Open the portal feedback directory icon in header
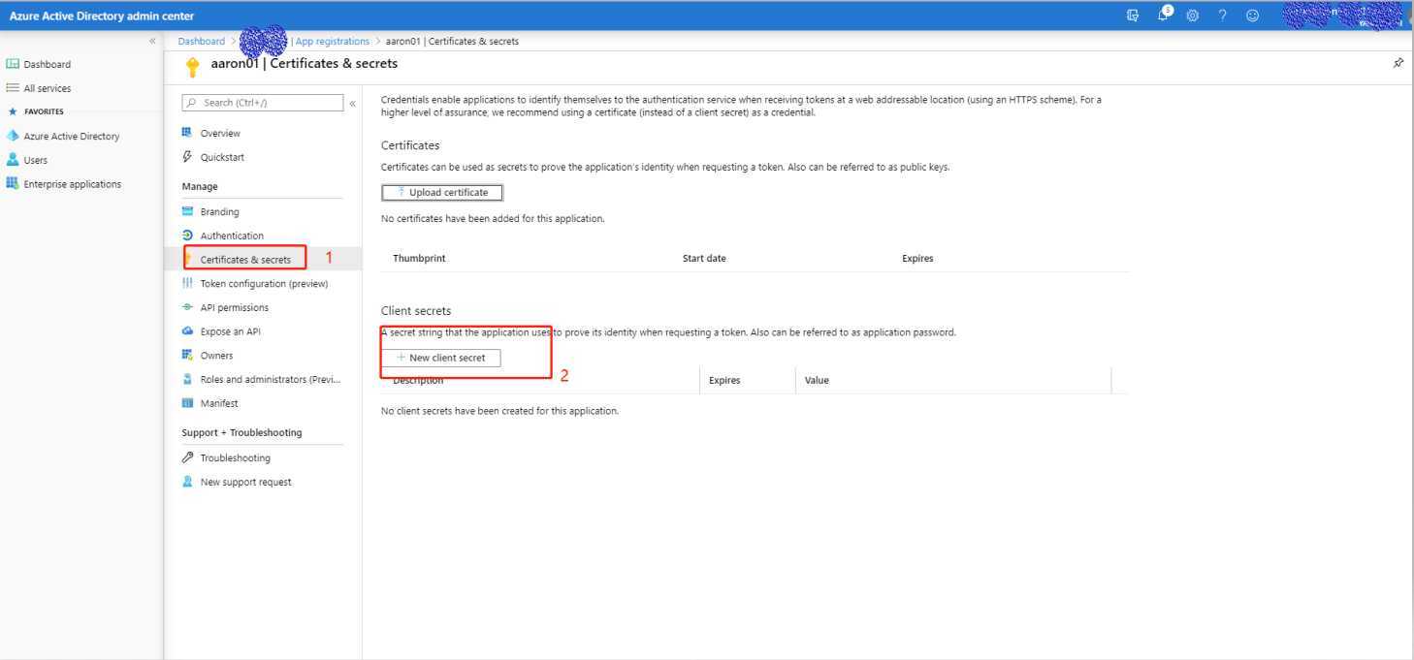Screen dimensions: 1414x660 [x=1133, y=16]
